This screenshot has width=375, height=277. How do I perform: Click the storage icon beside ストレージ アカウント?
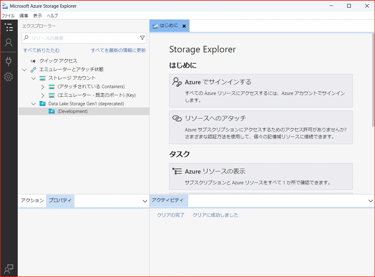coord(43,78)
